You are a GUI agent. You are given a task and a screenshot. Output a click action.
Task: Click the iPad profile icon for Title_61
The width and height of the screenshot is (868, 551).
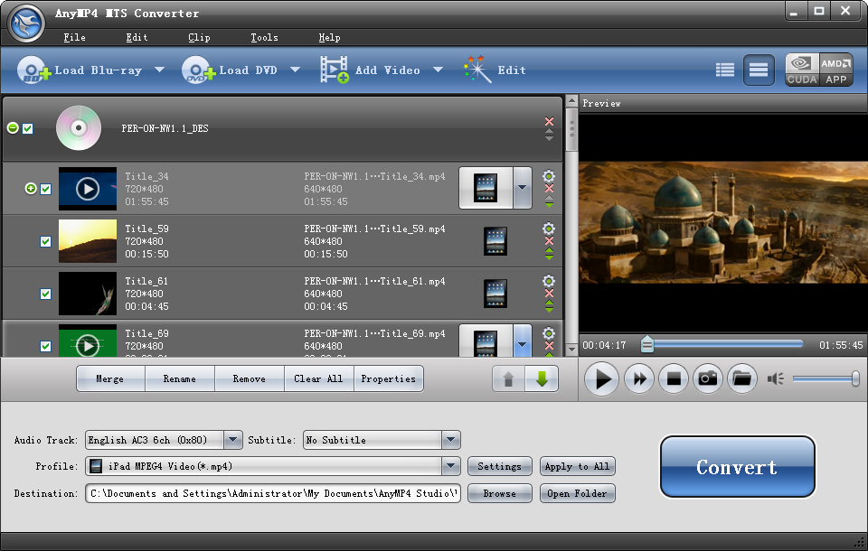(495, 294)
